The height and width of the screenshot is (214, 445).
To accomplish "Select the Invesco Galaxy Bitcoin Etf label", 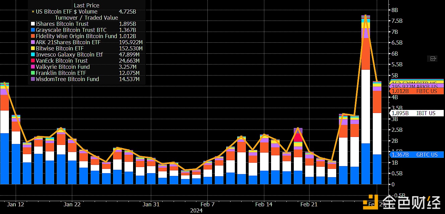I will pyautogui.click(x=69, y=55).
